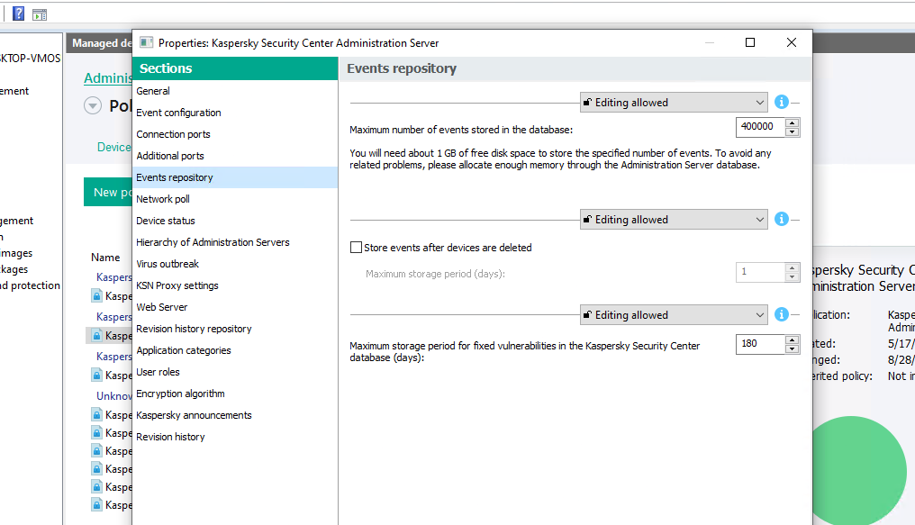Select the KSN Proxy settings section
The width and height of the screenshot is (915, 525).
(177, 285)
